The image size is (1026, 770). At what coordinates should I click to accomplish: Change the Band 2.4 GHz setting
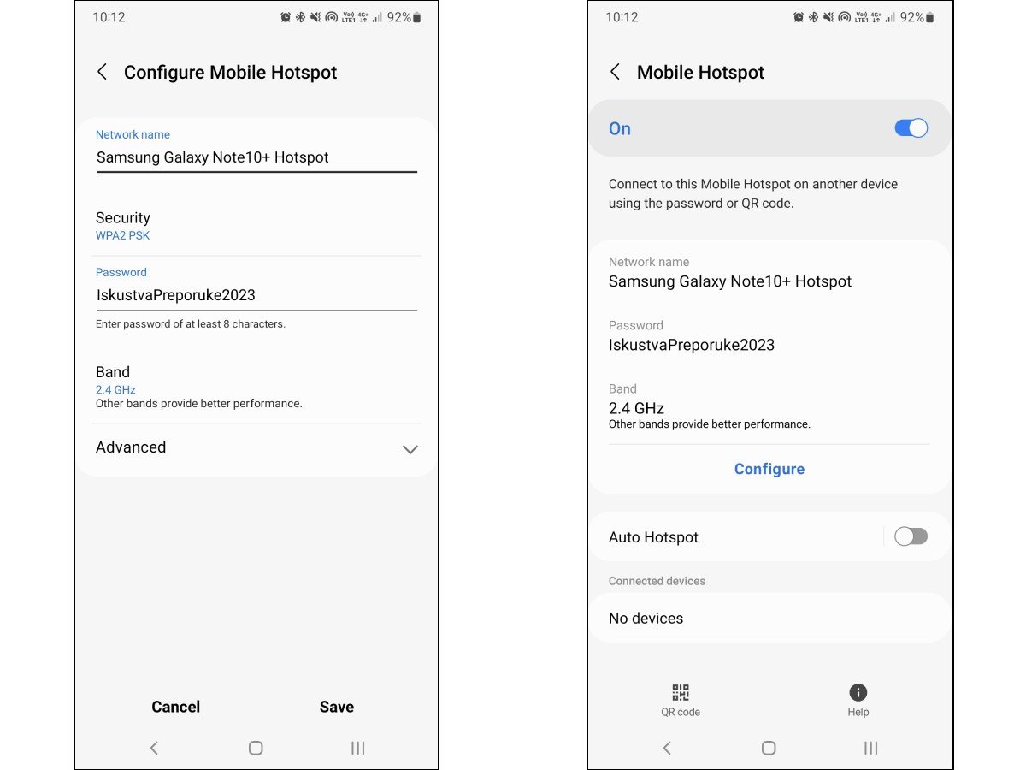pyautogui.click(x=256, y=387)
